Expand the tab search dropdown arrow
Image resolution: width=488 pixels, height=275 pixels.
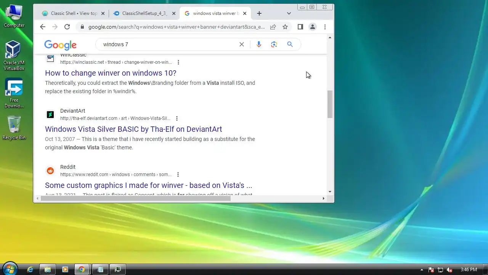pos(289,13)
